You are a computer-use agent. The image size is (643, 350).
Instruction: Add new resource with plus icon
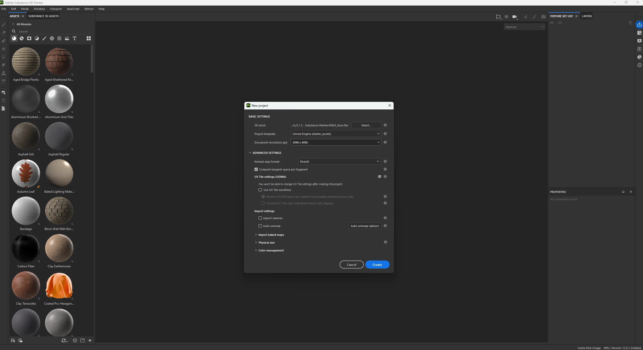(90, 341)
